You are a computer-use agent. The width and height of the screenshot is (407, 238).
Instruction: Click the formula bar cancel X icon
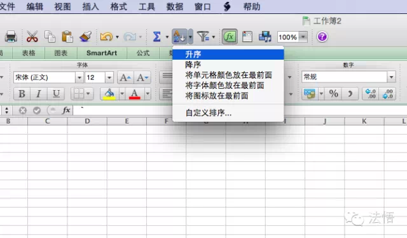23,110
